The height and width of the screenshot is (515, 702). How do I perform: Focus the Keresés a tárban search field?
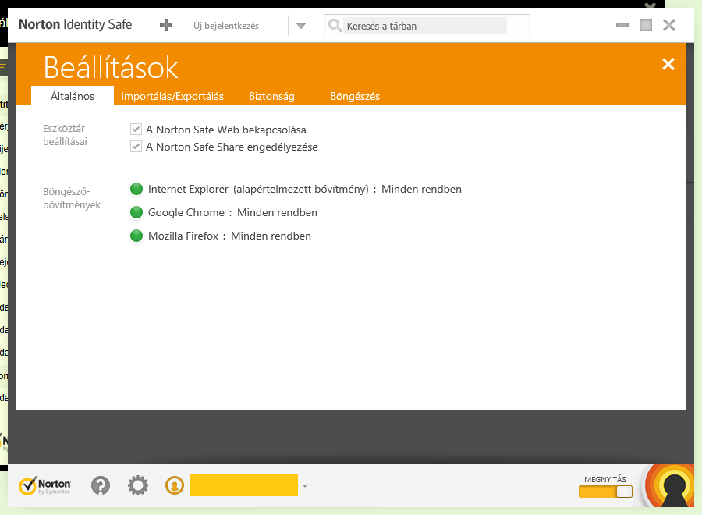tap(425, 26)
